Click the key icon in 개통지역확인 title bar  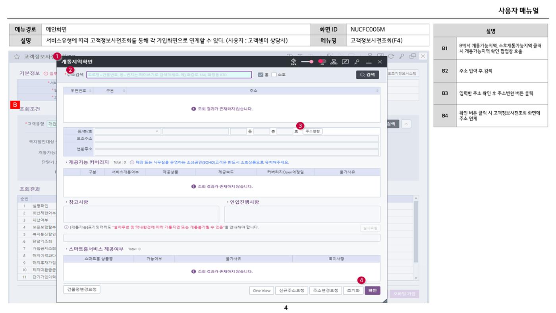[357, 62]
